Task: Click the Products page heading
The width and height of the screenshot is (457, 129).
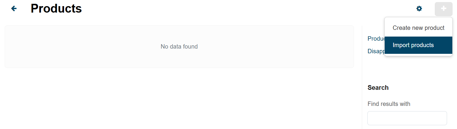Action: 56,9
